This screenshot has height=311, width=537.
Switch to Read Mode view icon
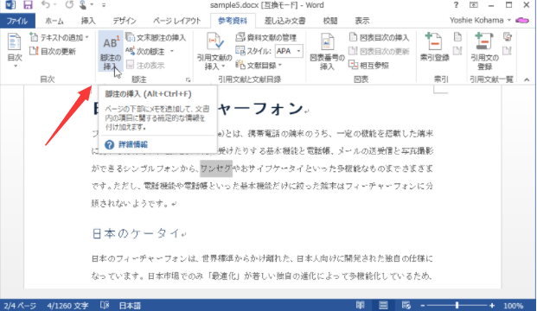click(x=361, y=305)
